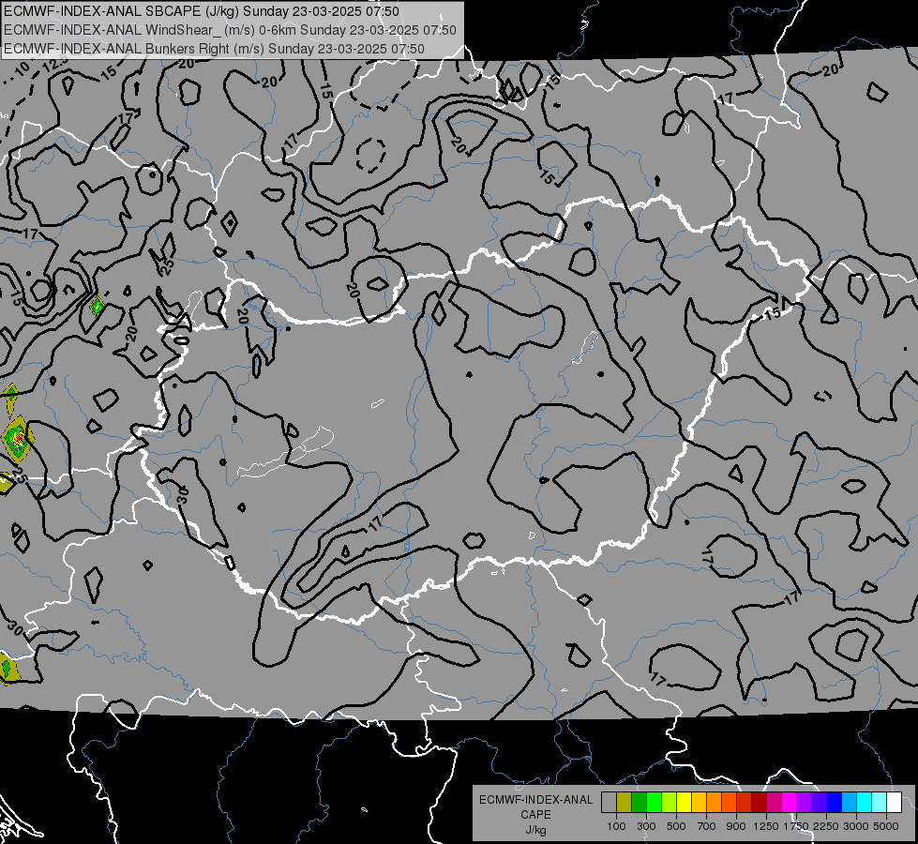Click the 100 legend tick label
The image size is (918, 844).
click(616, 826)
